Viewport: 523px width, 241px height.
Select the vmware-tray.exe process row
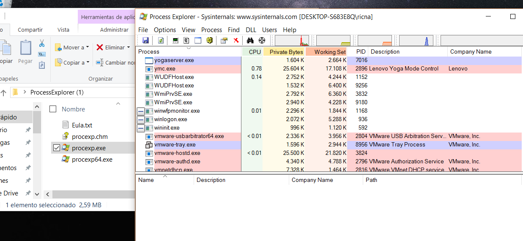tap(175, 145)
